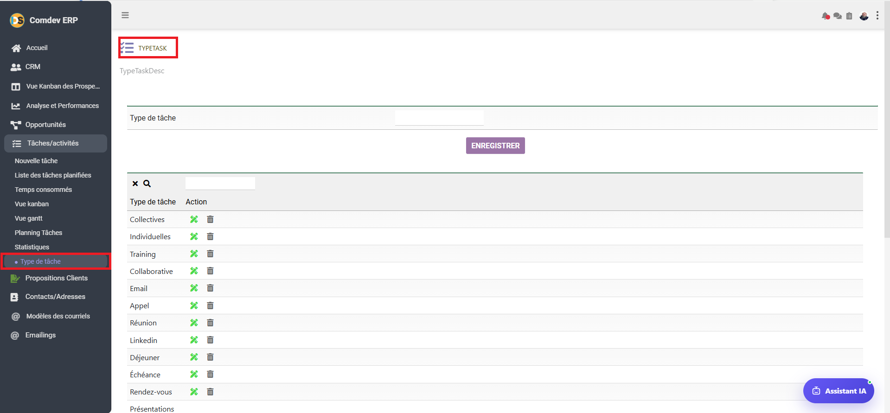Delete the Rendez-vous task type
This screenshot has height=413, width=890.
click(210, 392)
